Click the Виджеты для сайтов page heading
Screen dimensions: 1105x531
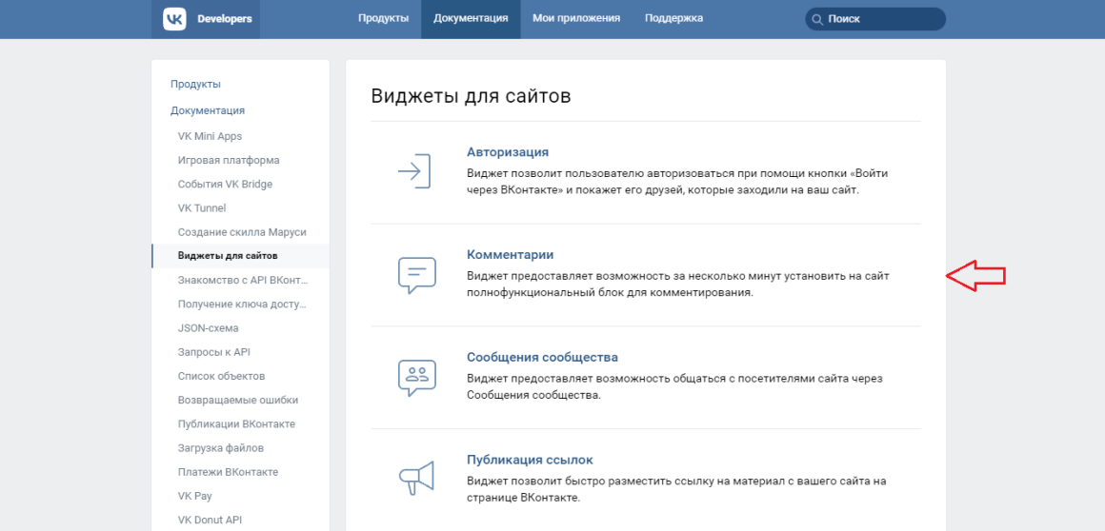(x=471, y=96)
